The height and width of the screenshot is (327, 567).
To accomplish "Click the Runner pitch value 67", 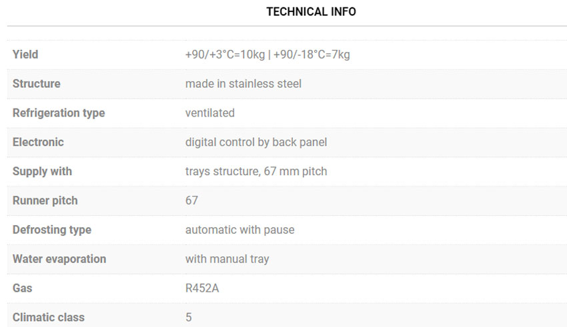I will (191, 200).
